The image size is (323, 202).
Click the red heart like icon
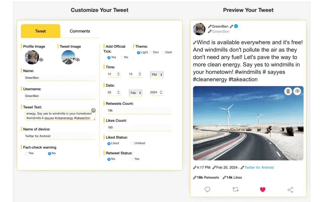[262, 189]
